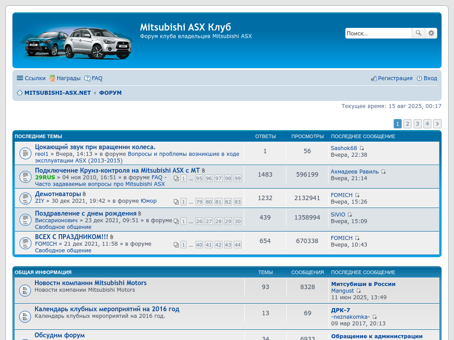Go to page 99 of Круиз-контроль topic
The image size is (454, 340).
(x=238, y=178)
